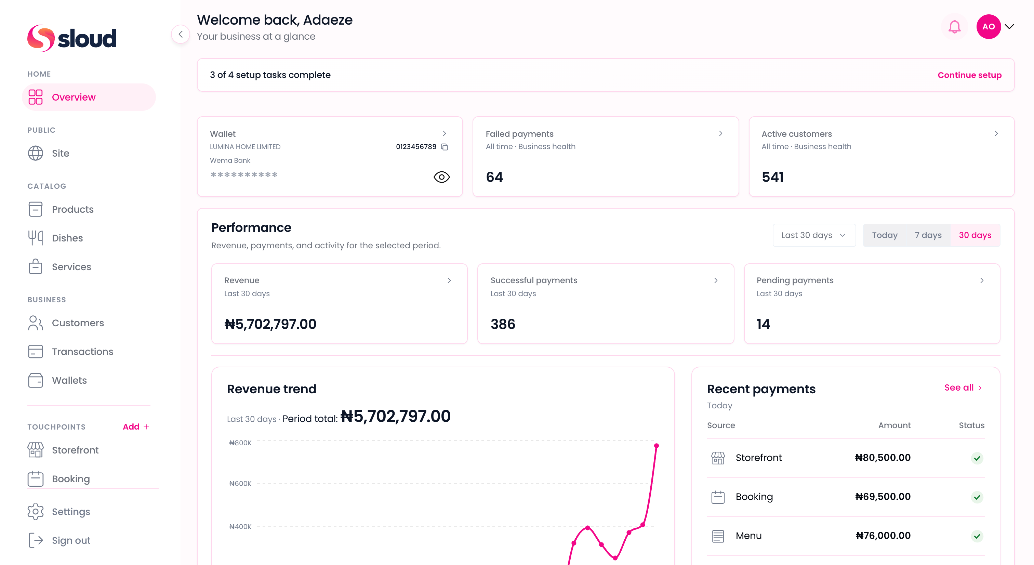This screenshot has height=565, width=1034.
Task: Click the Sign out icon
Action: (x=35, y=540)
